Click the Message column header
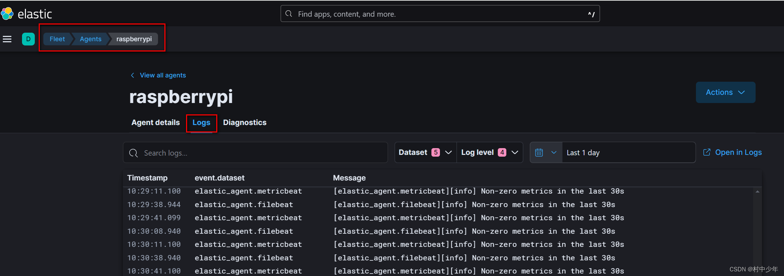The width and height of the screenshot is (784, 276). tap(349, 178)
